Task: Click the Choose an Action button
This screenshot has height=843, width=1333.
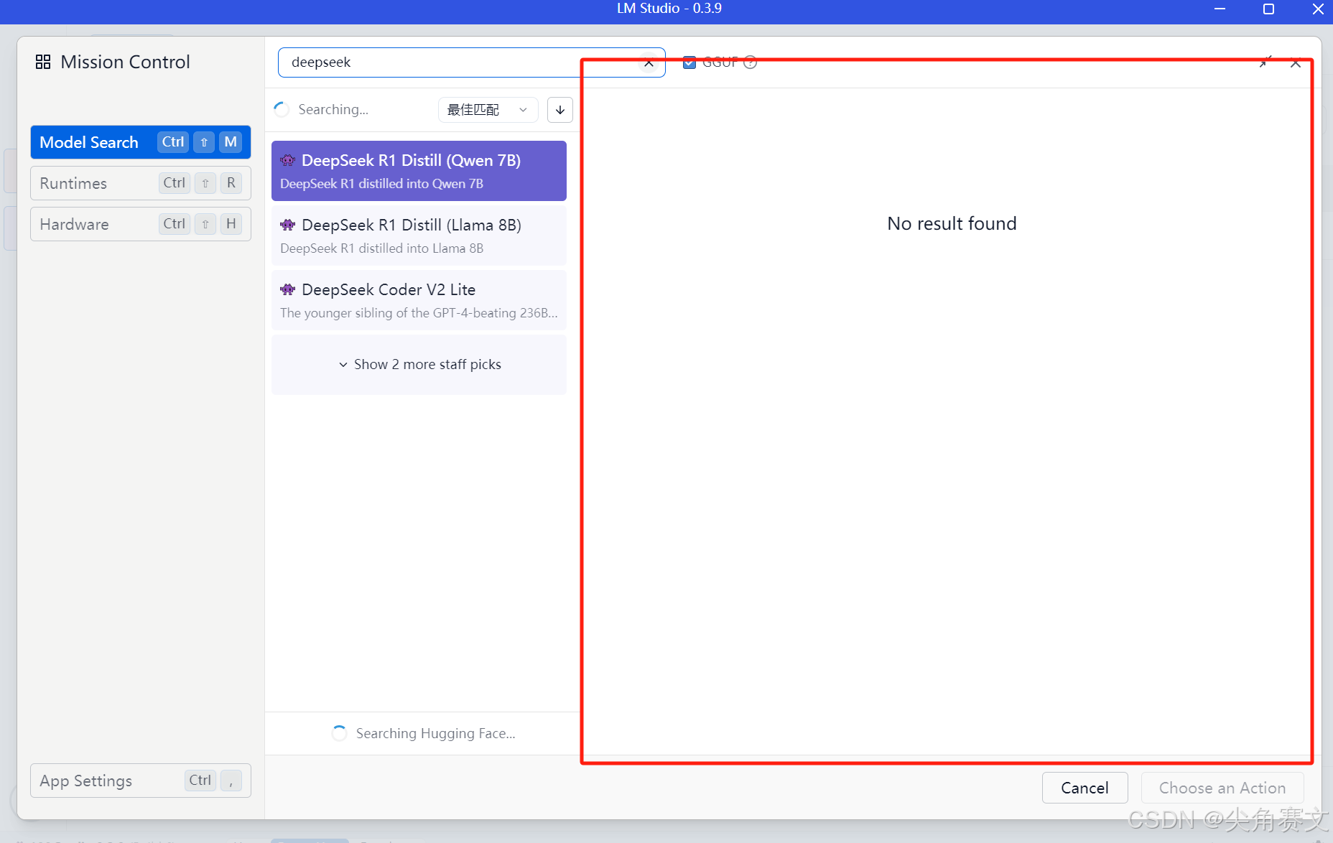Action: [x=1222, y=788]
